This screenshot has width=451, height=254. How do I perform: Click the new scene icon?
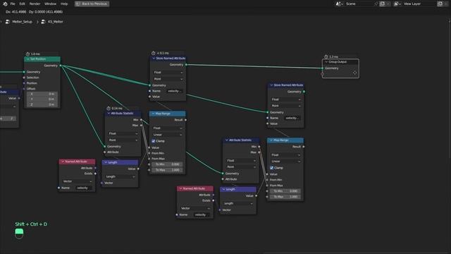(x=382, y=4)
